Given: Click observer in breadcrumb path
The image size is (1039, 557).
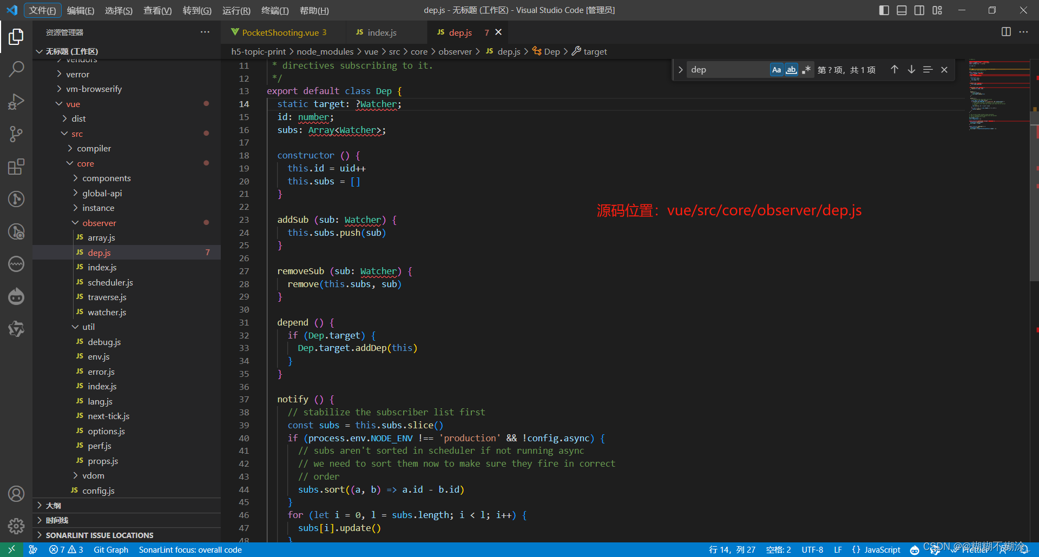Looking at the screenshot, I should pos(455,51).
